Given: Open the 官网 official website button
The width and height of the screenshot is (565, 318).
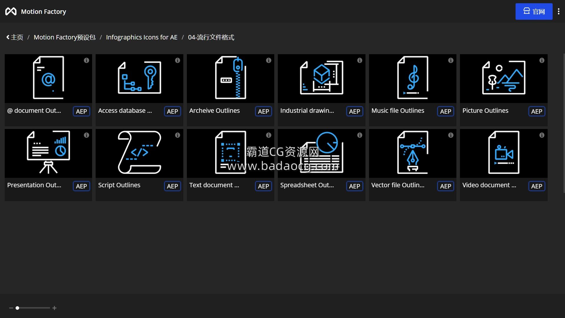Looking at the screenshot, I should point(534,11).
